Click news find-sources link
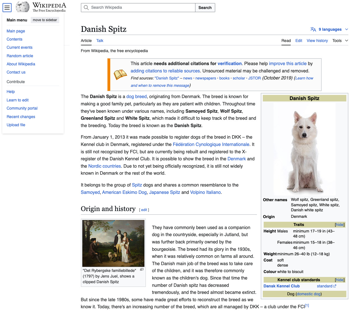 (x=188, y=78)
